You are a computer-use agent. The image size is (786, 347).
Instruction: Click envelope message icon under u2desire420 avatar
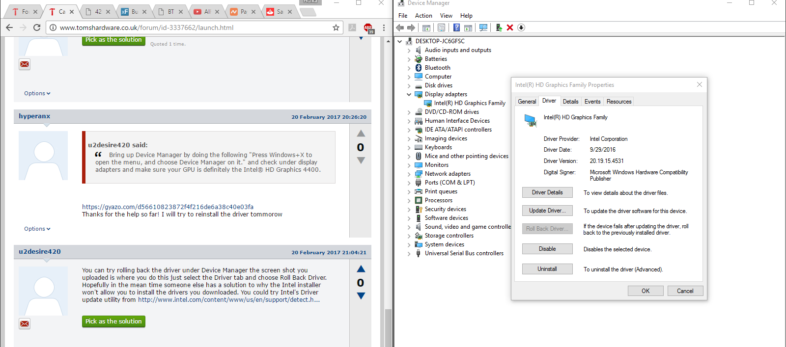click(x=25, y=323)
